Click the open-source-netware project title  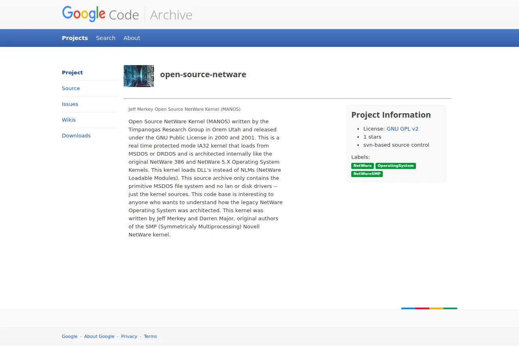pyautogui.click(x=203, y=74)
